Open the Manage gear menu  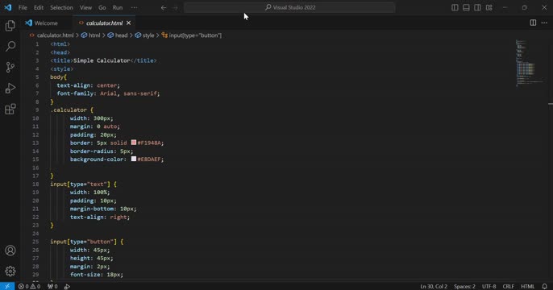[x=10, y=271]
